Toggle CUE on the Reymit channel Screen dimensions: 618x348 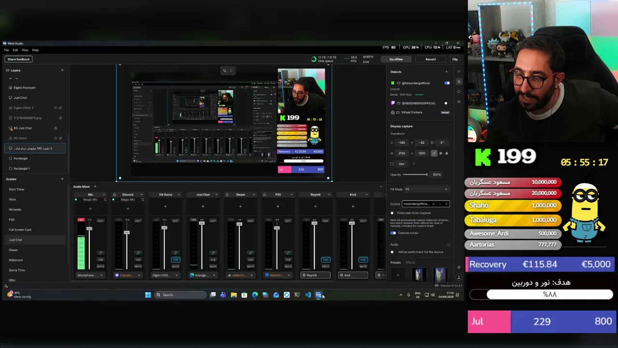pos(325,260)
